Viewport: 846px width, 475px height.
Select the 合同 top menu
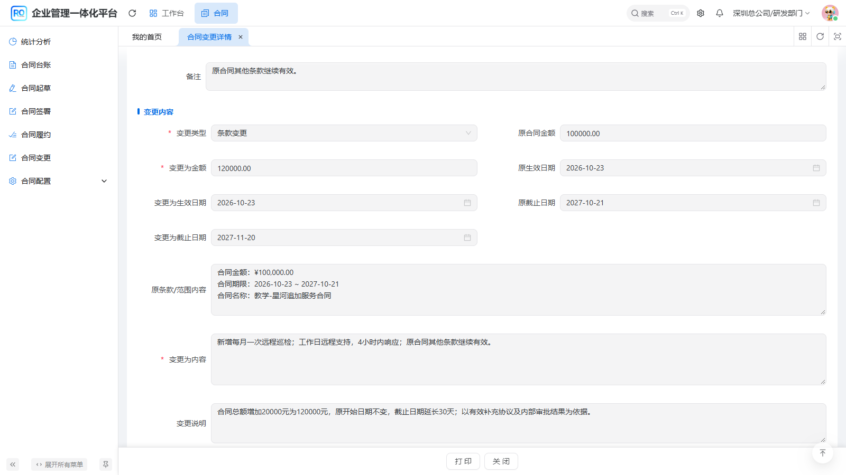point(216,13)
